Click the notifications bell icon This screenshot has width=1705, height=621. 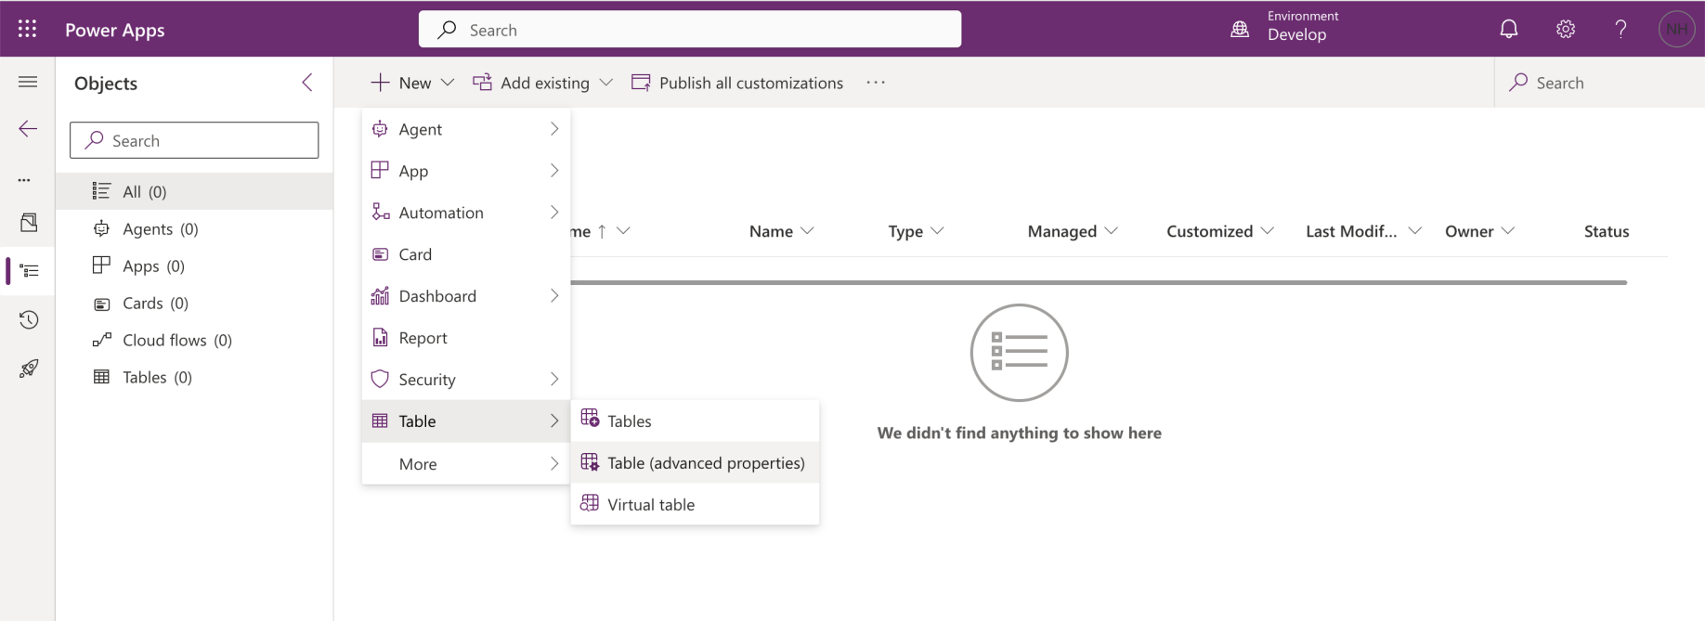[x=1509, y=30]
